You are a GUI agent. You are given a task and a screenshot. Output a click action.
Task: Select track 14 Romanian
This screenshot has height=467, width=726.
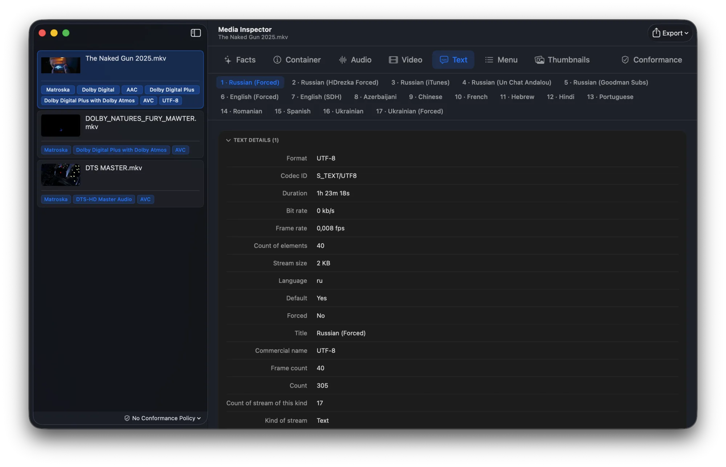[x=241, y=111]
